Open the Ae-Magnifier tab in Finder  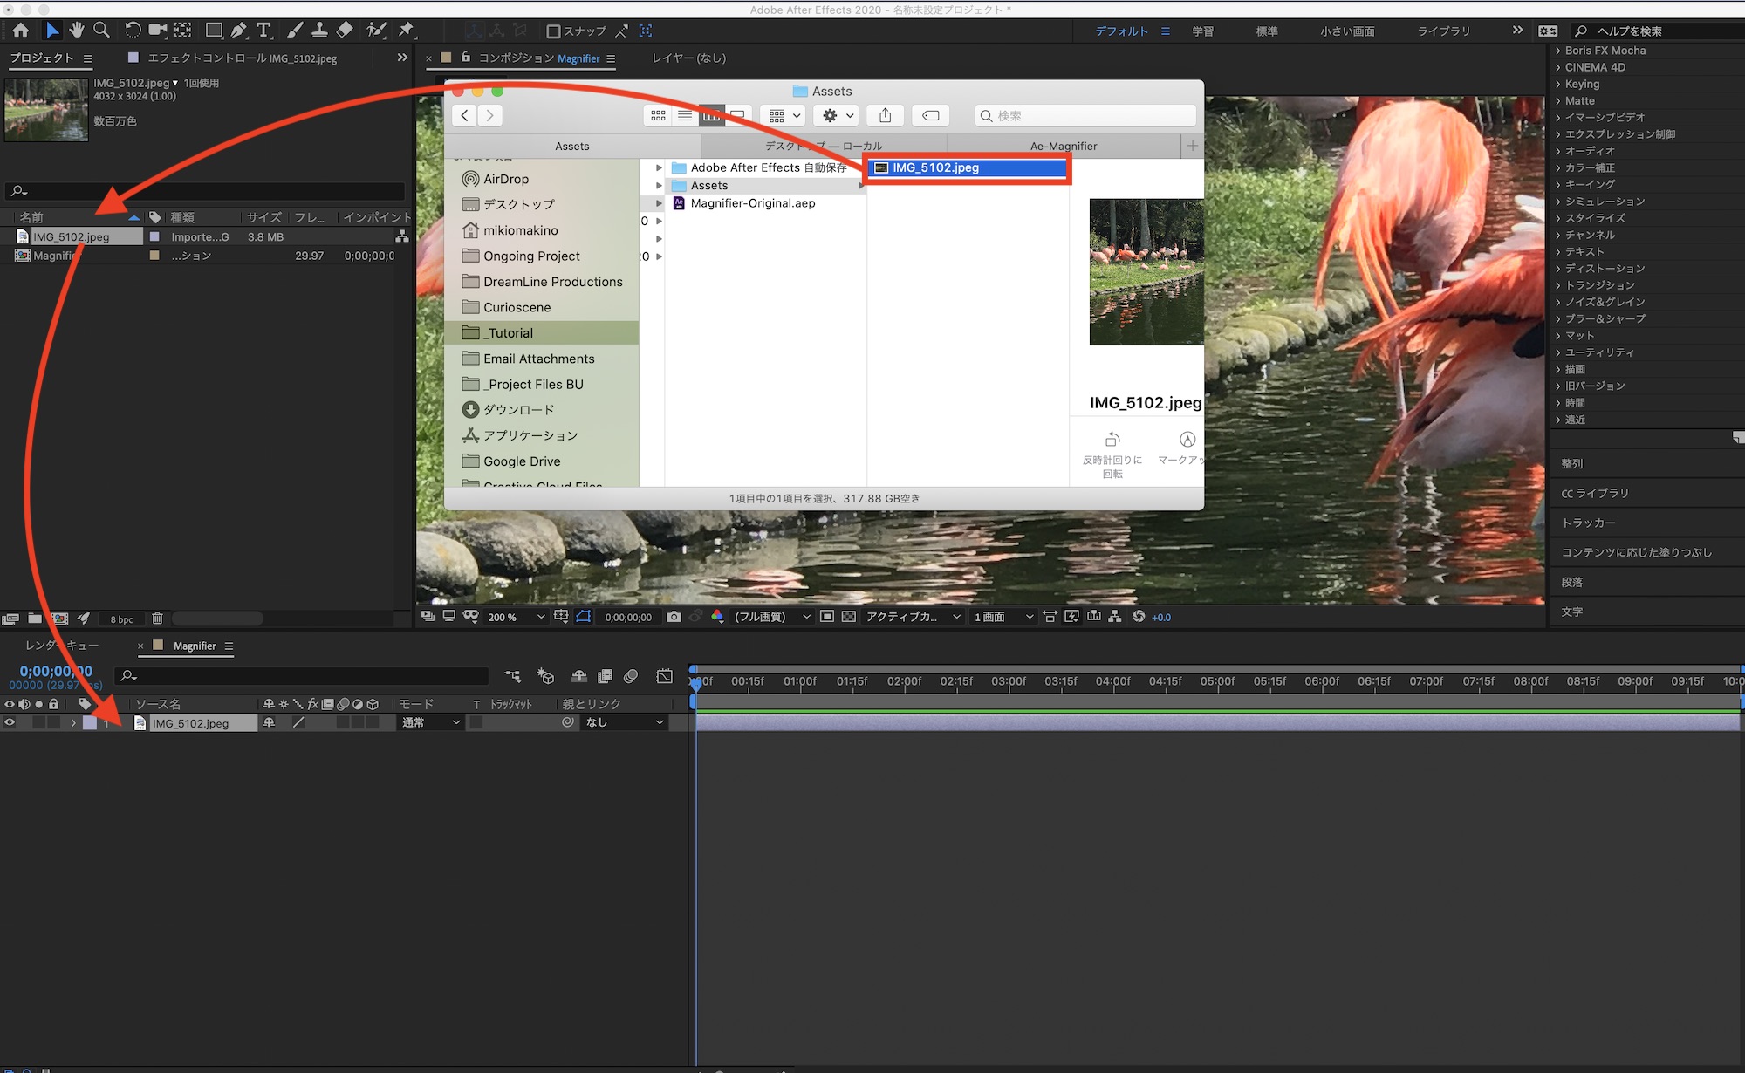click(x=1063, y=146)
